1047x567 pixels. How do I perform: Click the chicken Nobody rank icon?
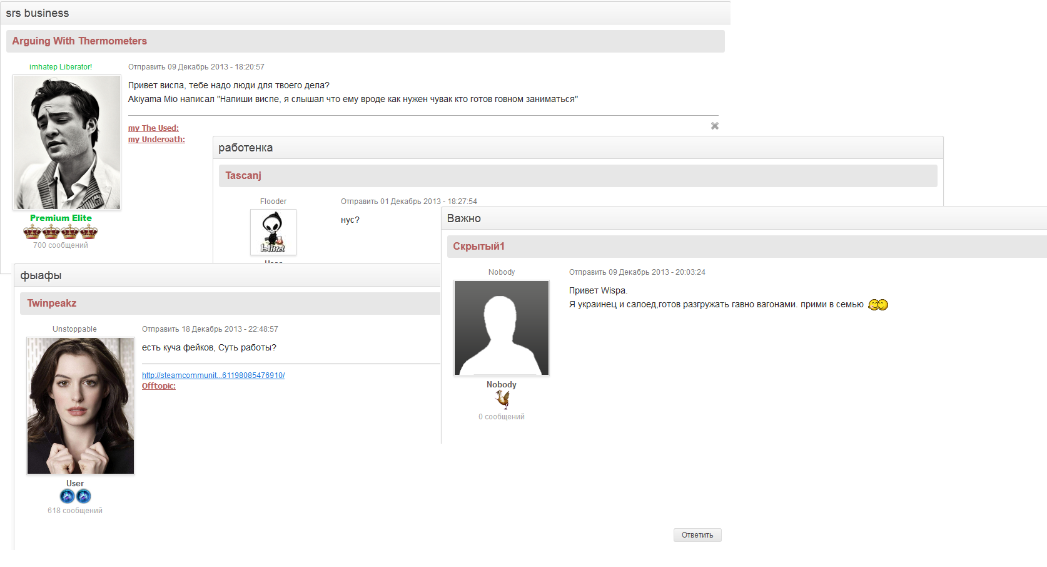502,399
